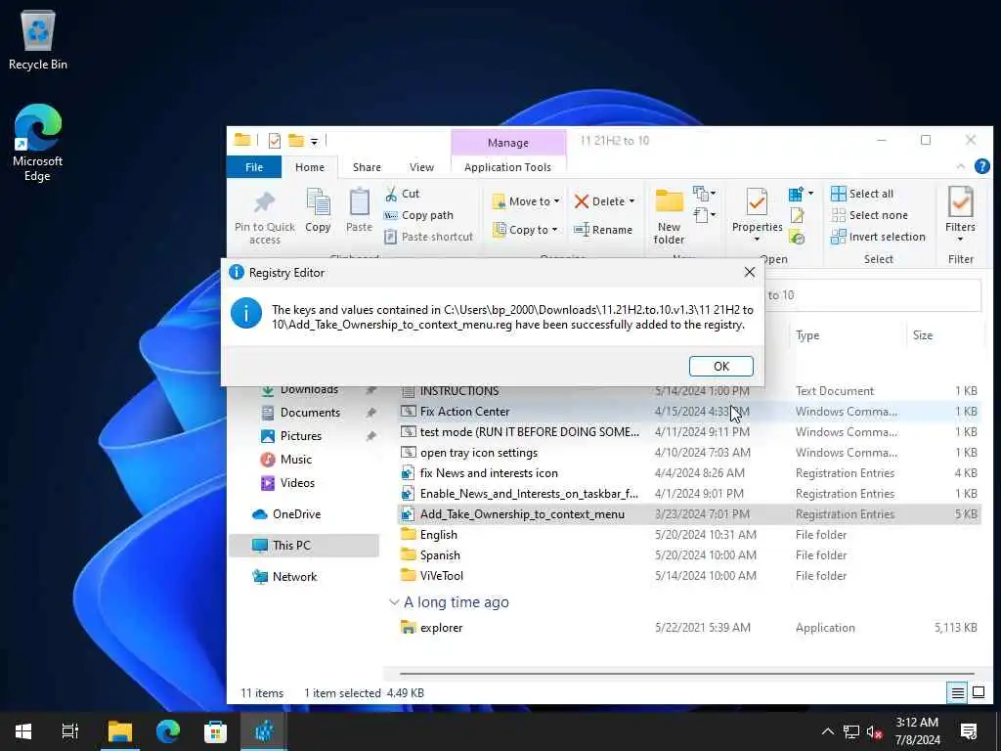Open Music in navigation pane

pyautogui.click(x=295, y=460)
